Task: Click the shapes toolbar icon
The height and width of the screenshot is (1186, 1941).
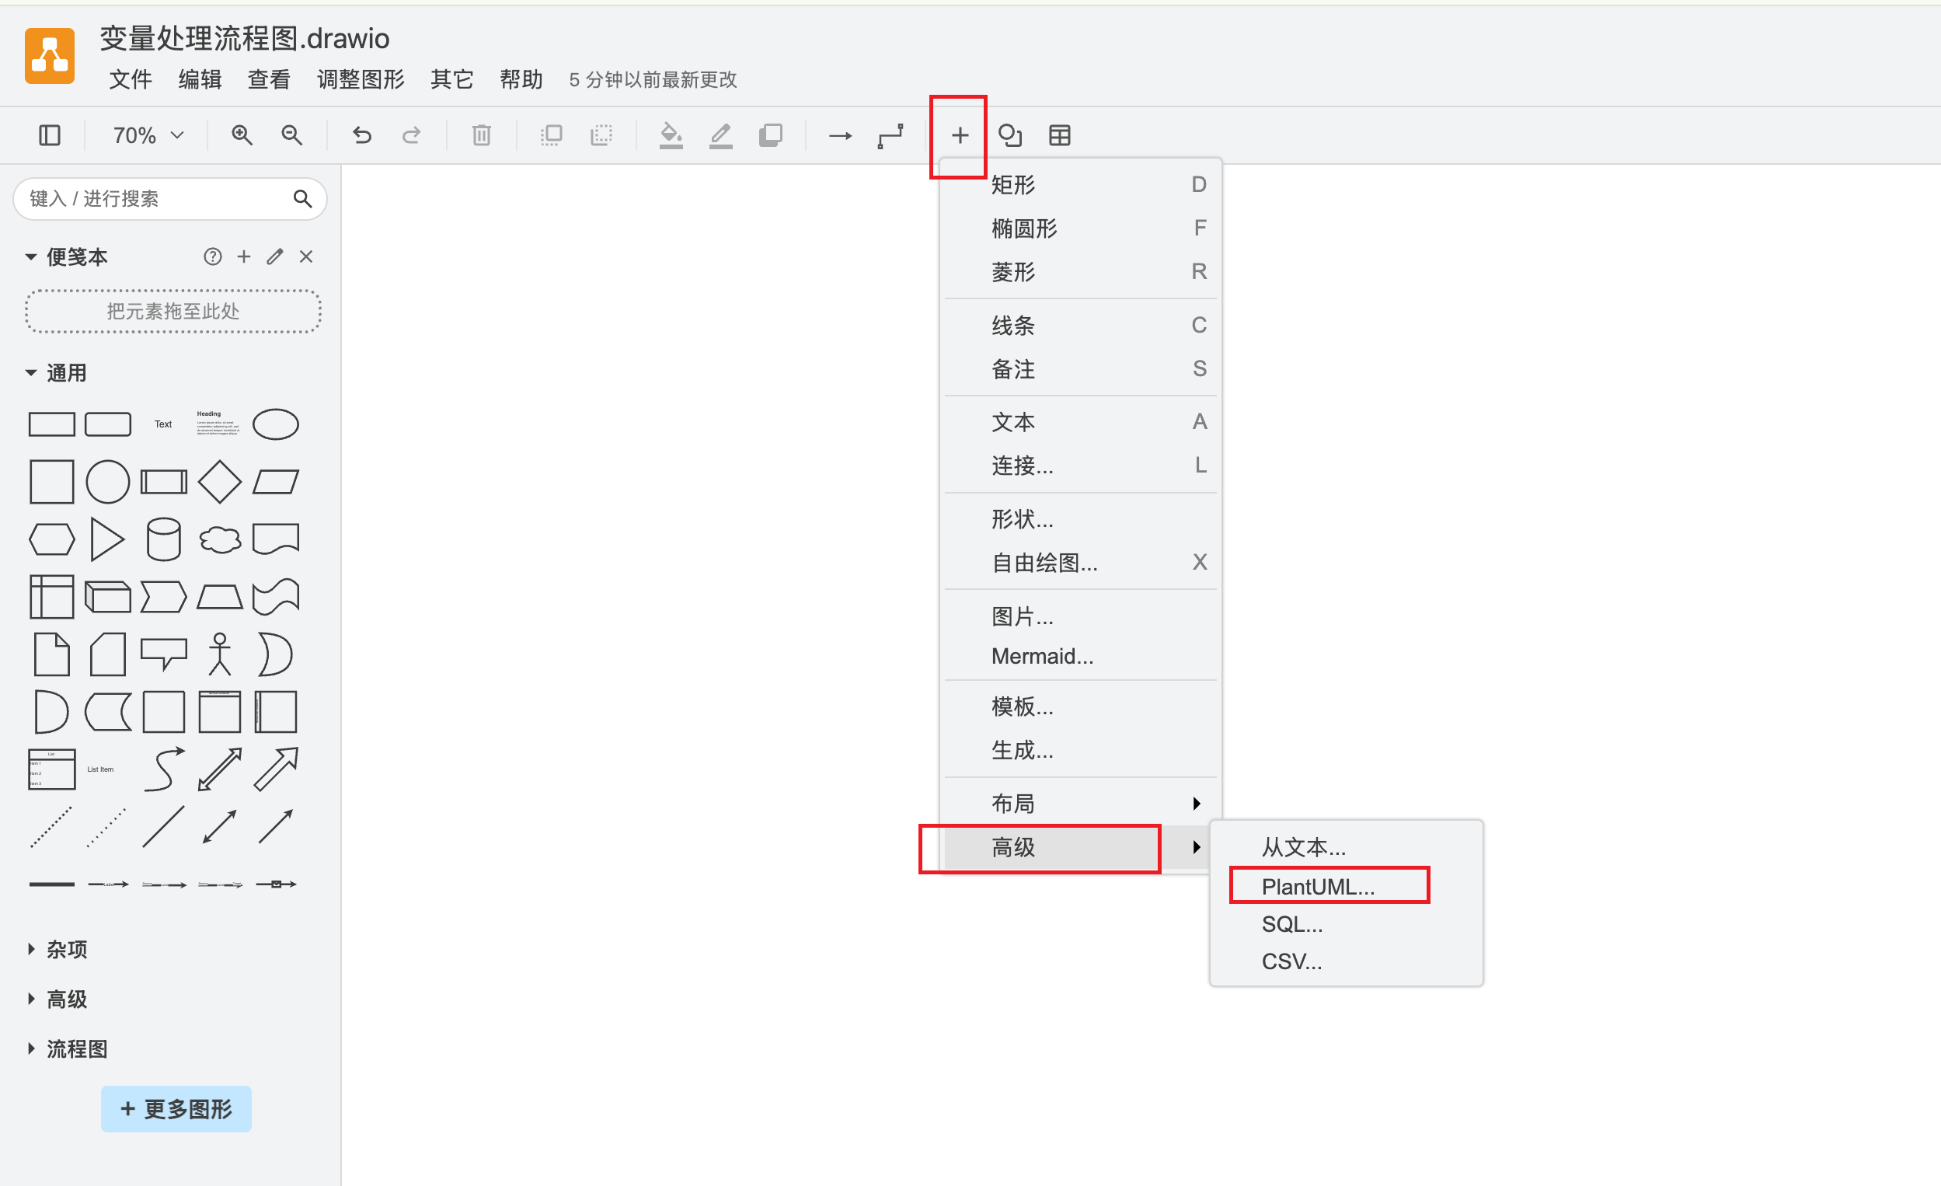Action: point(1009,135)
